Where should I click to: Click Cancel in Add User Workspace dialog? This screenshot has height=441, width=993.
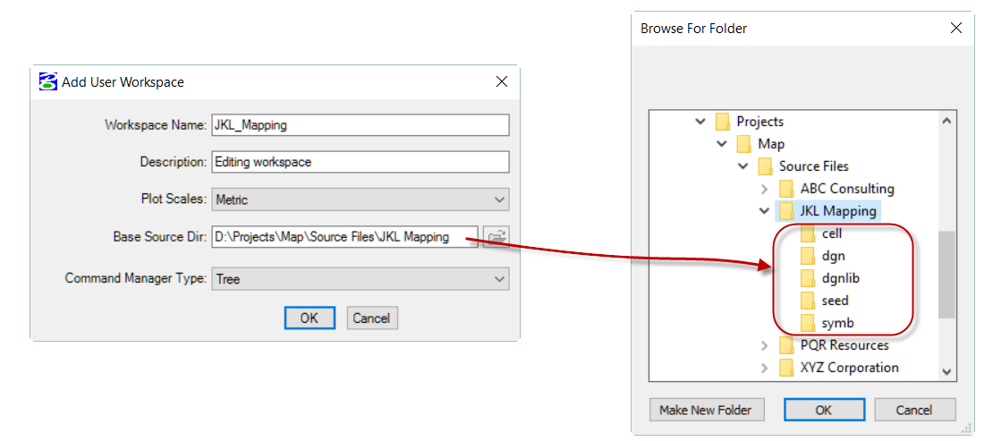pos(372,318)
